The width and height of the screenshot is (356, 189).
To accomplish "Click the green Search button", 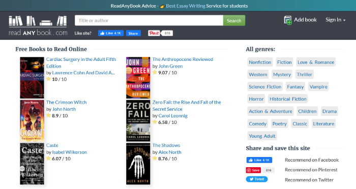I will [234, 20].
